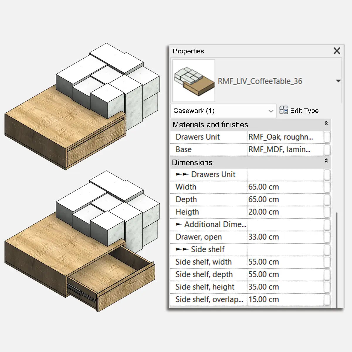Select the Drawer, open value field

(x=285, y=237)
